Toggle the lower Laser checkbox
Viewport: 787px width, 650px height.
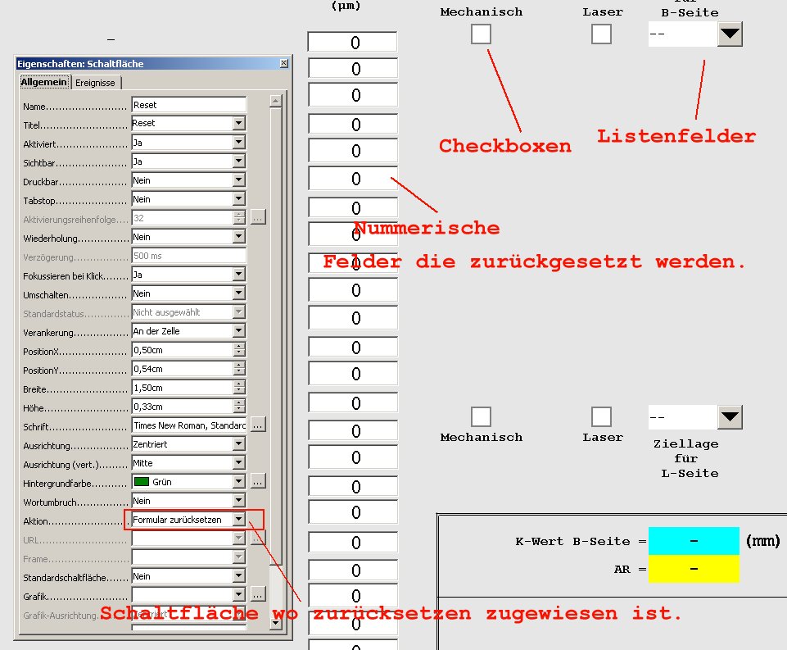click(601, 416)
